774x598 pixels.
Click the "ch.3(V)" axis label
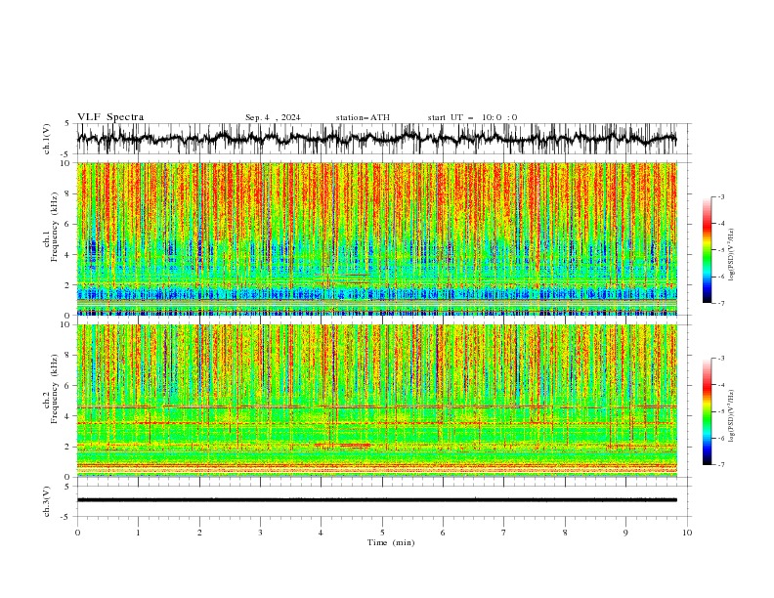point(47,501)
